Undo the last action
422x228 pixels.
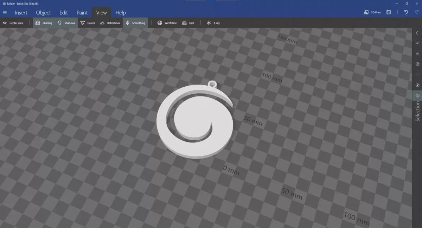pos(406,12)
